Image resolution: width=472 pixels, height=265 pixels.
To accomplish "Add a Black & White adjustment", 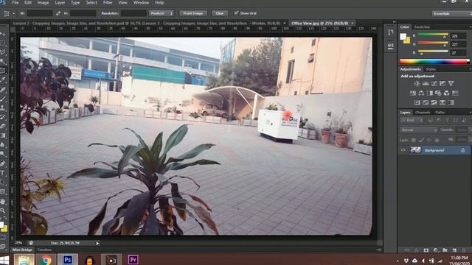I will 429,93.
